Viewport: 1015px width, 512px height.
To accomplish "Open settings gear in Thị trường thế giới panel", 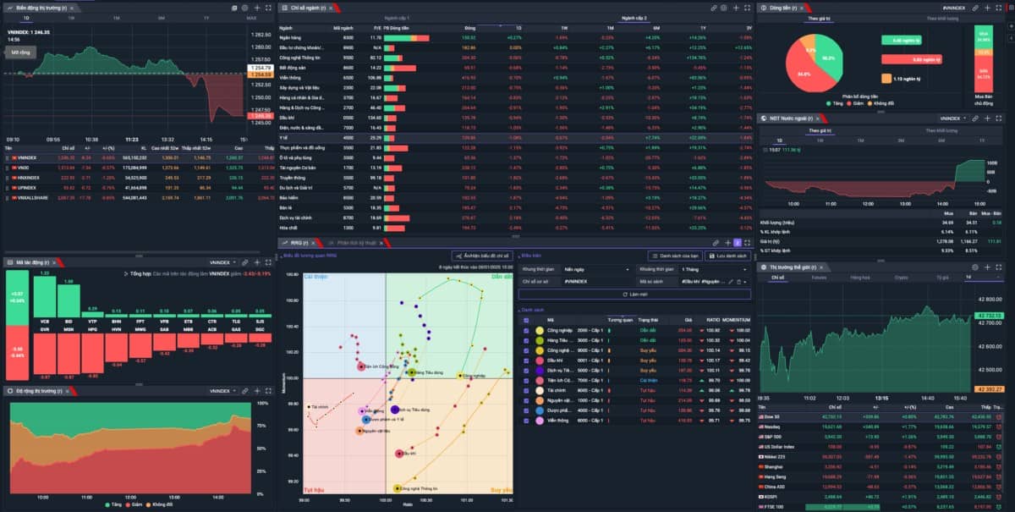I will click(975, 267).
